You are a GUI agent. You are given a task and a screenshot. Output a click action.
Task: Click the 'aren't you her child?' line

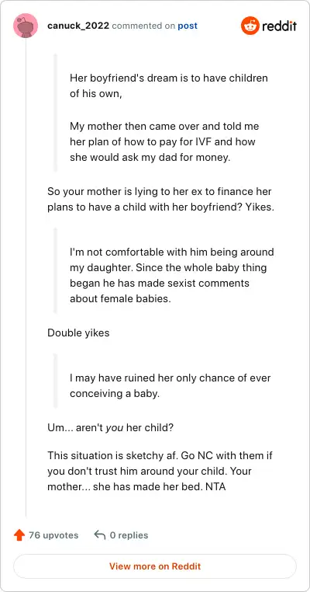click(110, 428)
